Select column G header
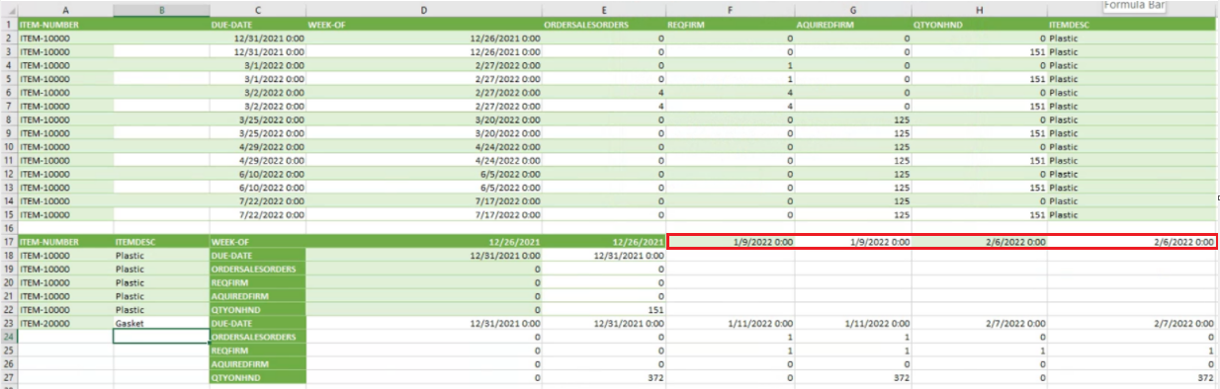Image resolution: width=1220 pixels, height=389 pixels. point(853,10)
